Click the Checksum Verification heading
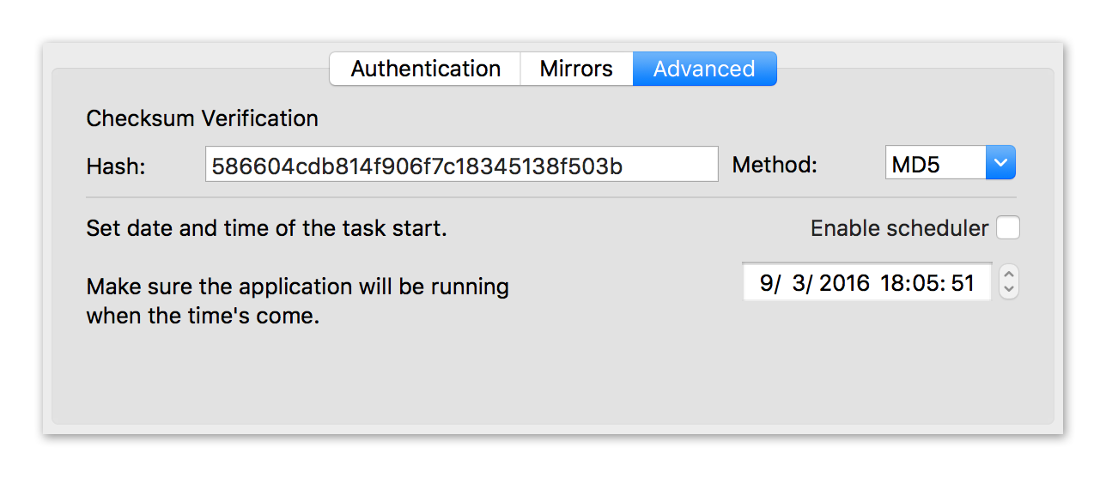Screen dimensions: 1106x477 point(202,118)
